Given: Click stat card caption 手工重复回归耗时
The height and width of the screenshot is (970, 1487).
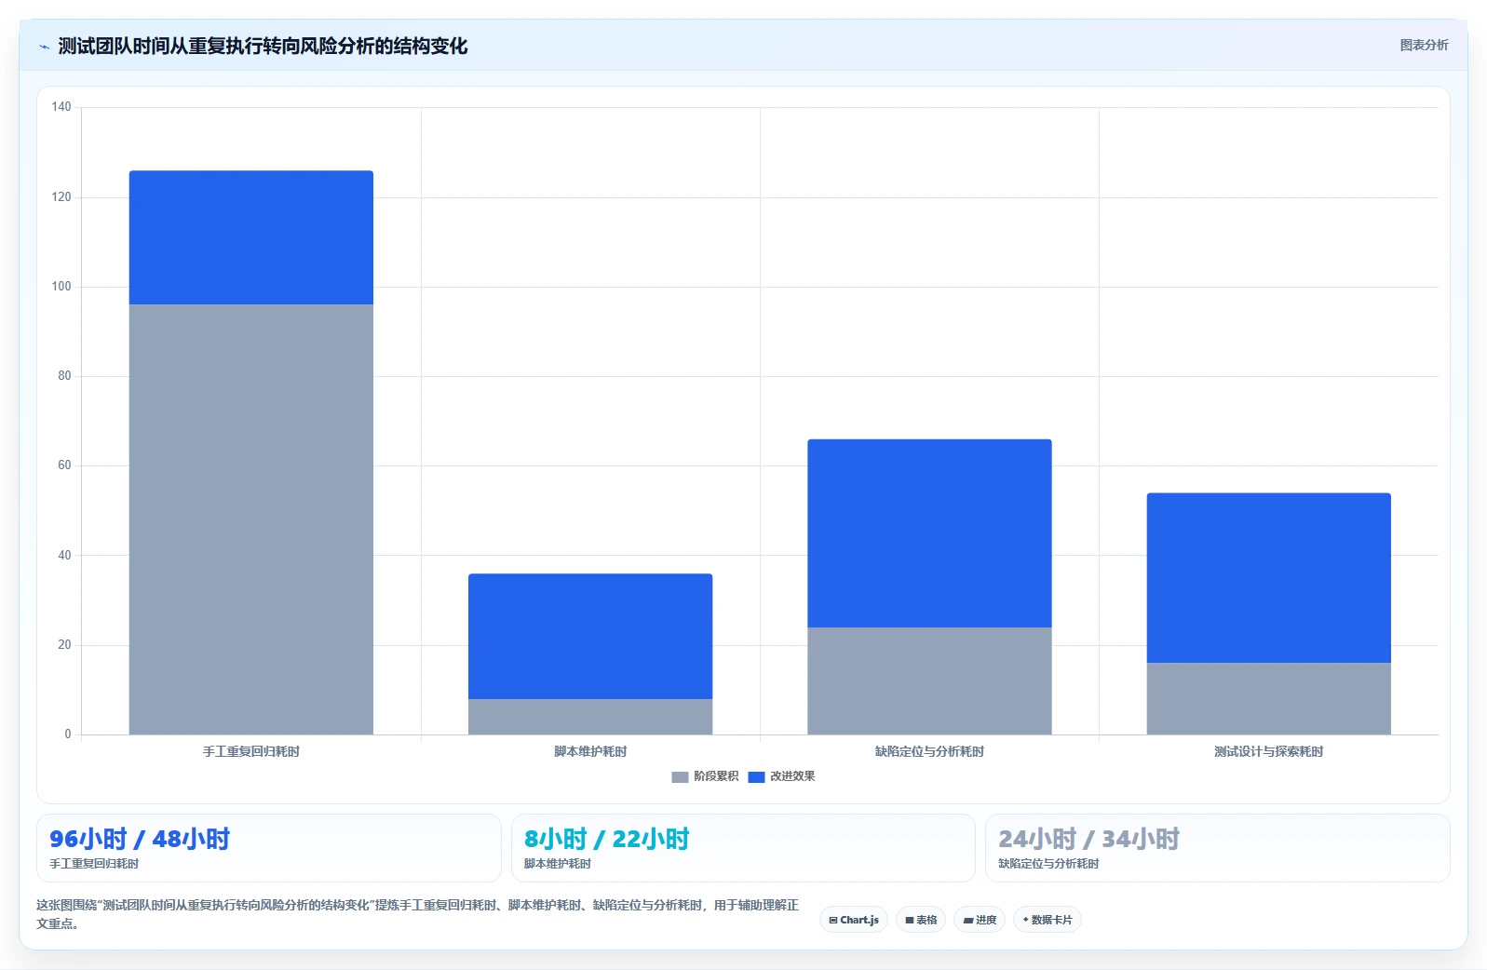Looking at the screenshot, I should tap(94, 864).
